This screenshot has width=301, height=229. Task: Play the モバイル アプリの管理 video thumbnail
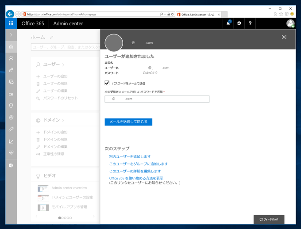43,207
